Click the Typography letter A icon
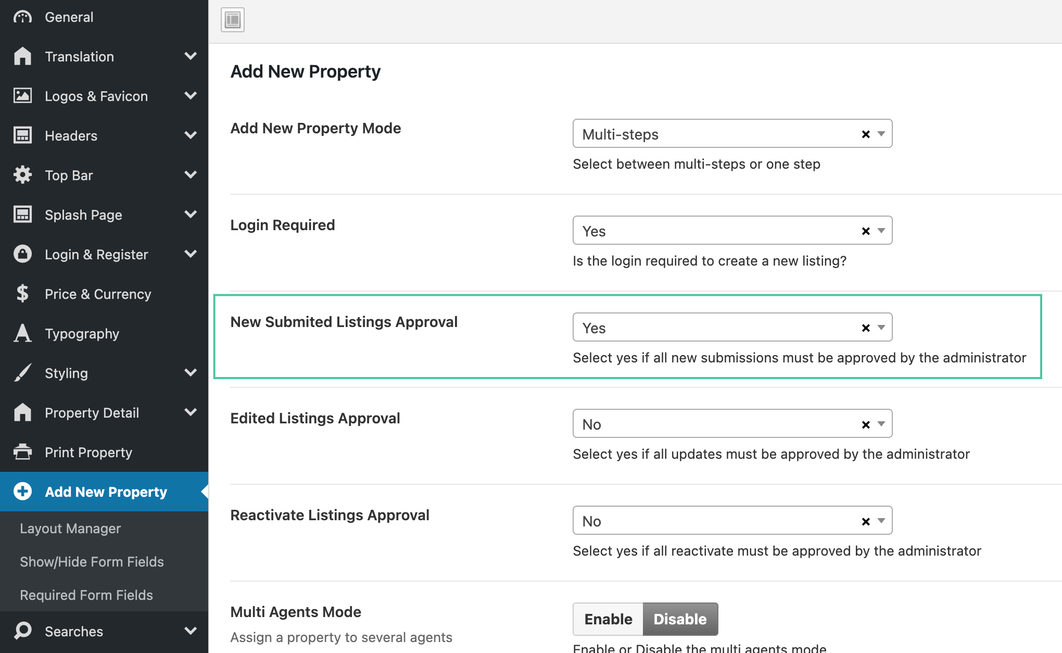 click(22, 334)
